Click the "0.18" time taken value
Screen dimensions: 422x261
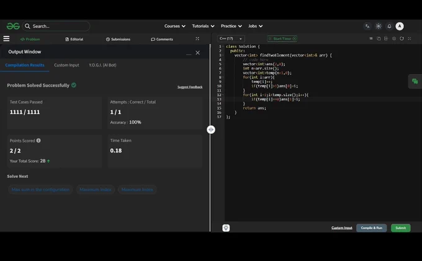tap(115, 151)
